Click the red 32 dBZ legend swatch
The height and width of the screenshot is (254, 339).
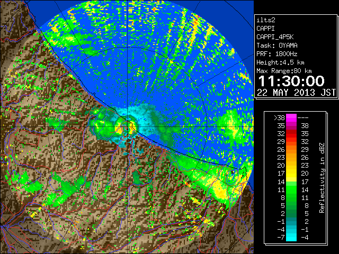point(291,134)
